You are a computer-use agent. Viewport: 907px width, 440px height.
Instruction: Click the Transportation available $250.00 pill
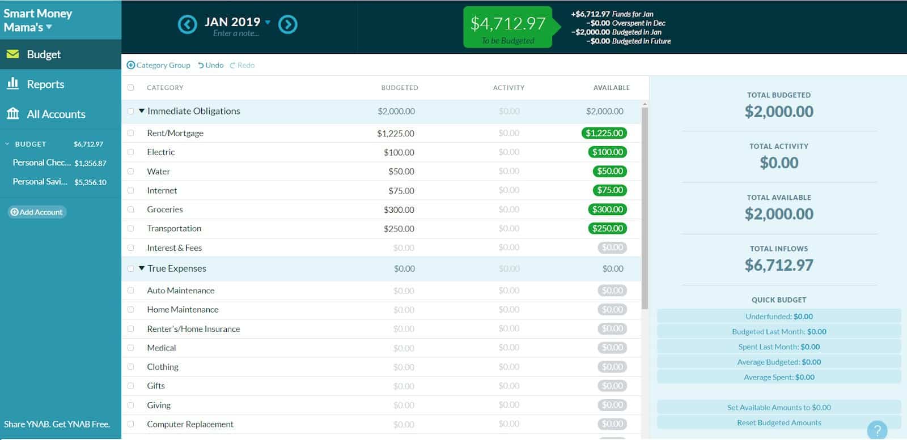pyautogui.click(x=608, y=229)
